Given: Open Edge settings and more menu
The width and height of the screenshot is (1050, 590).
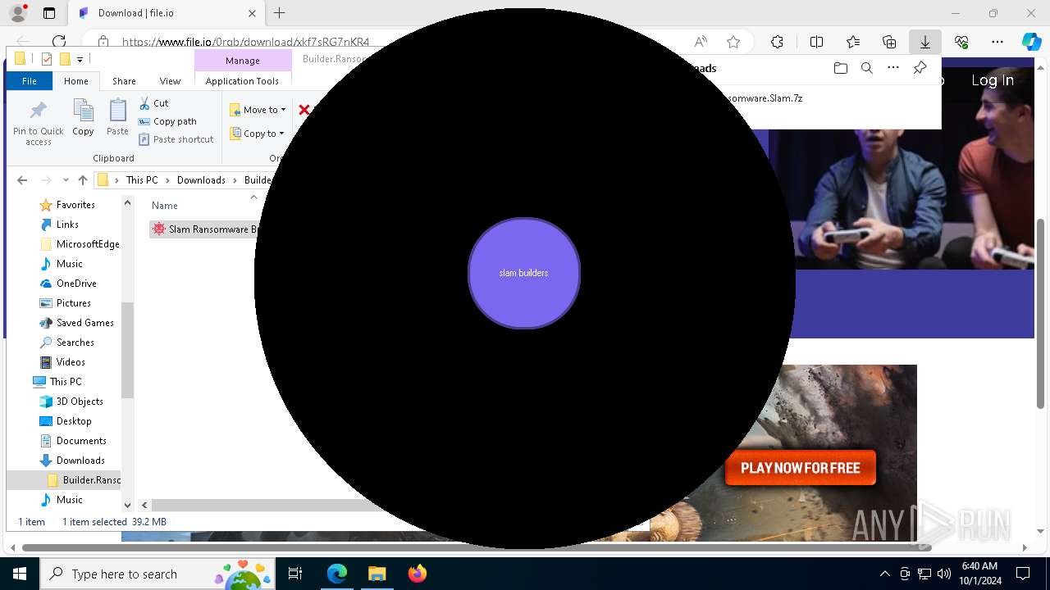Looking at the screenshot, I should click(x=997, y=42).
